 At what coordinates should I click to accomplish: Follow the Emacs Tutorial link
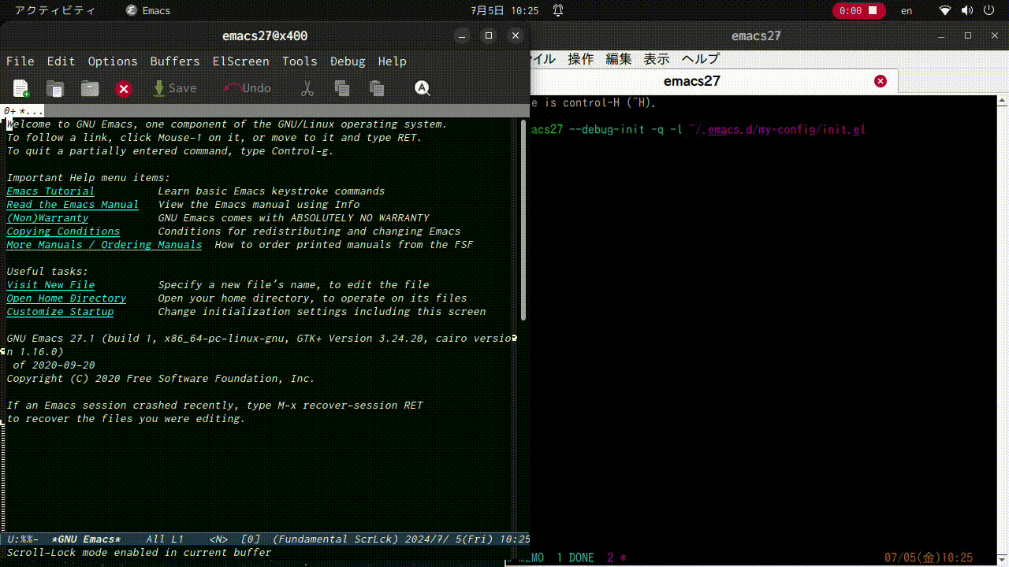click(x=50, y=191)
